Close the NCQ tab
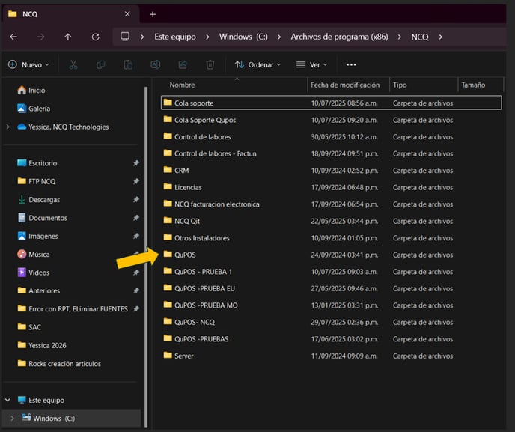Screen dimensions: 515x432 (127, 14)
